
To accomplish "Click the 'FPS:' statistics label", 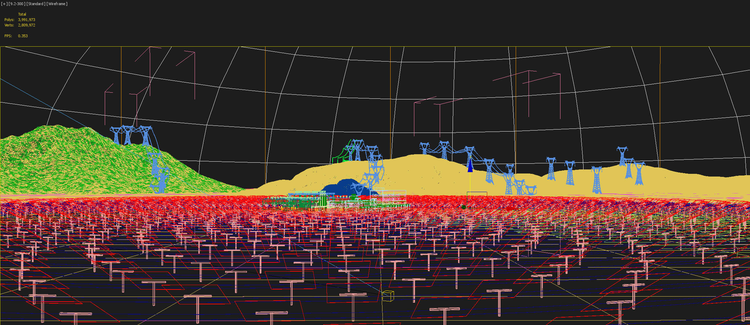I will [8, 36].
